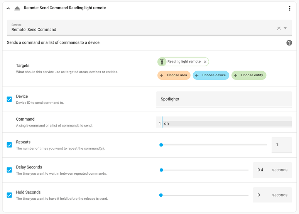Click the Delay Seconds value field
This screenshot has width=299, height=214.
click(x=260, y=170)
